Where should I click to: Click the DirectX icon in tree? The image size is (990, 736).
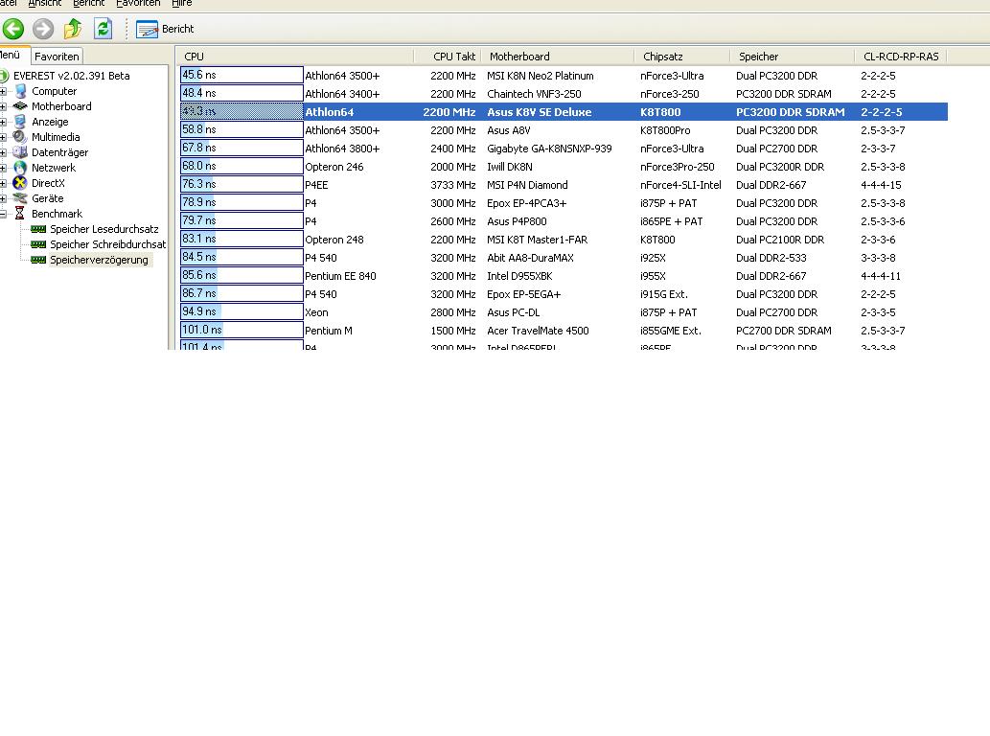coord(20,182)
